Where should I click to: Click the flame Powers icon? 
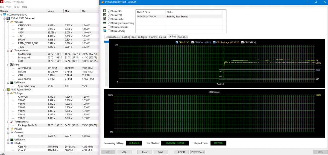coord(12,129)
